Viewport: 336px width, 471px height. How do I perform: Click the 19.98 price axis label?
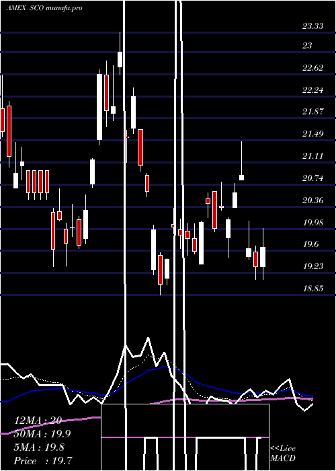pos(312,223)
